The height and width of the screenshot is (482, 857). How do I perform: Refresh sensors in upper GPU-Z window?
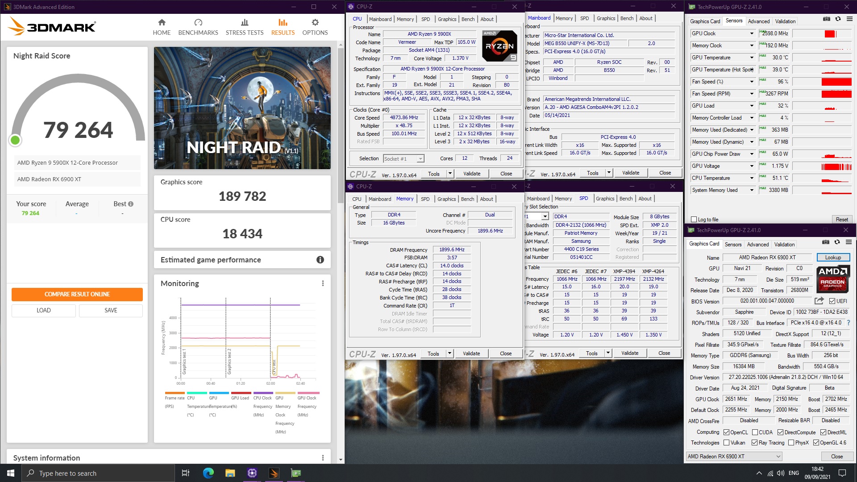838,19
